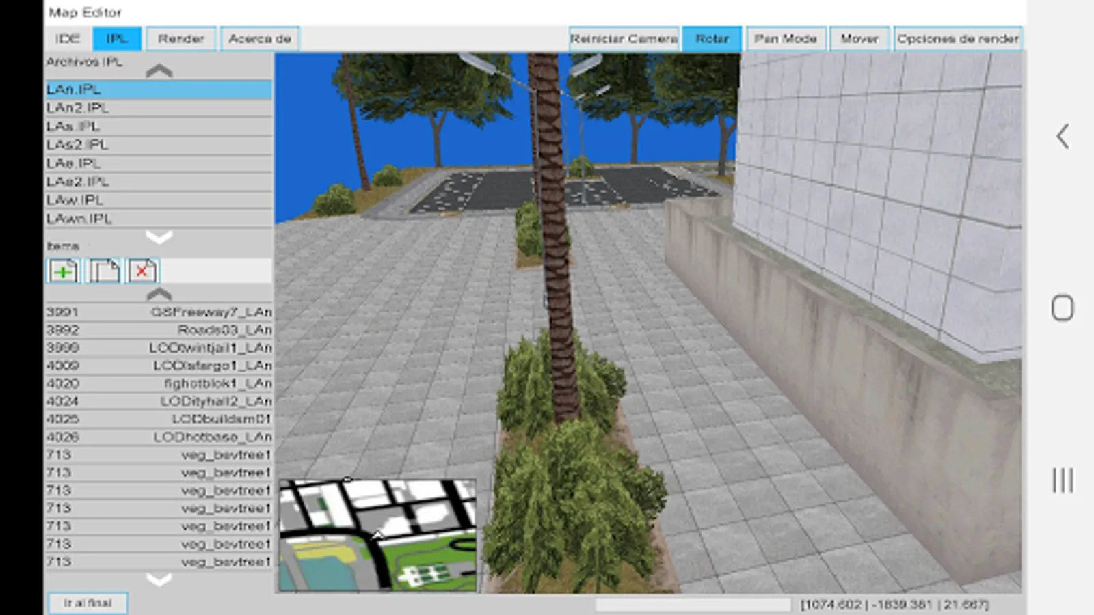Select LAn2.IPL file
This screenshot has height=615, width=1094.
(x=159, y=108)
